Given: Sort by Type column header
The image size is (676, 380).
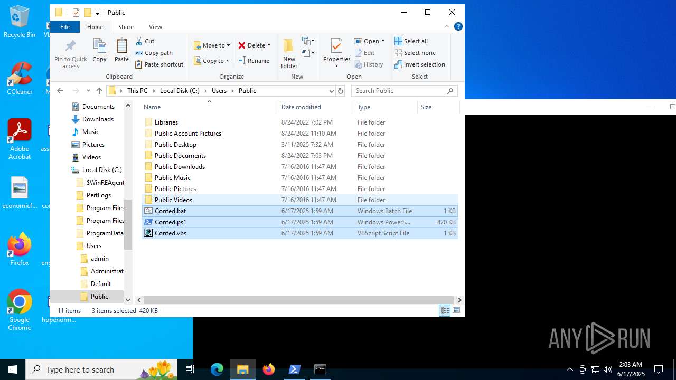Looking at the screenshot, I should click(x=386, y=107).
